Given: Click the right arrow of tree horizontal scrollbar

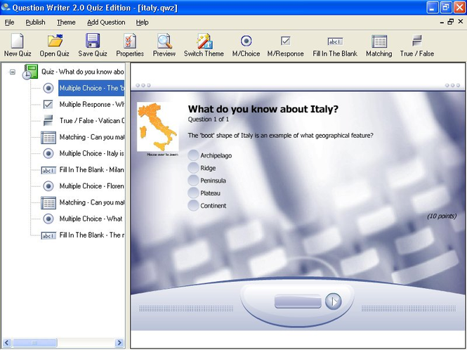Looking at the screenshot, I should point(119,342).
